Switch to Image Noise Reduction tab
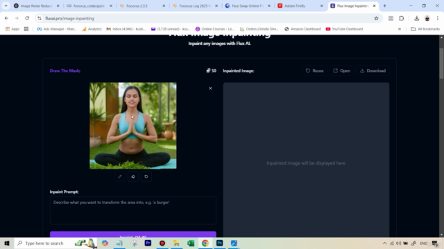Image resolution: width=444 pixels, height=249 pixels. (x=36, y=6)
